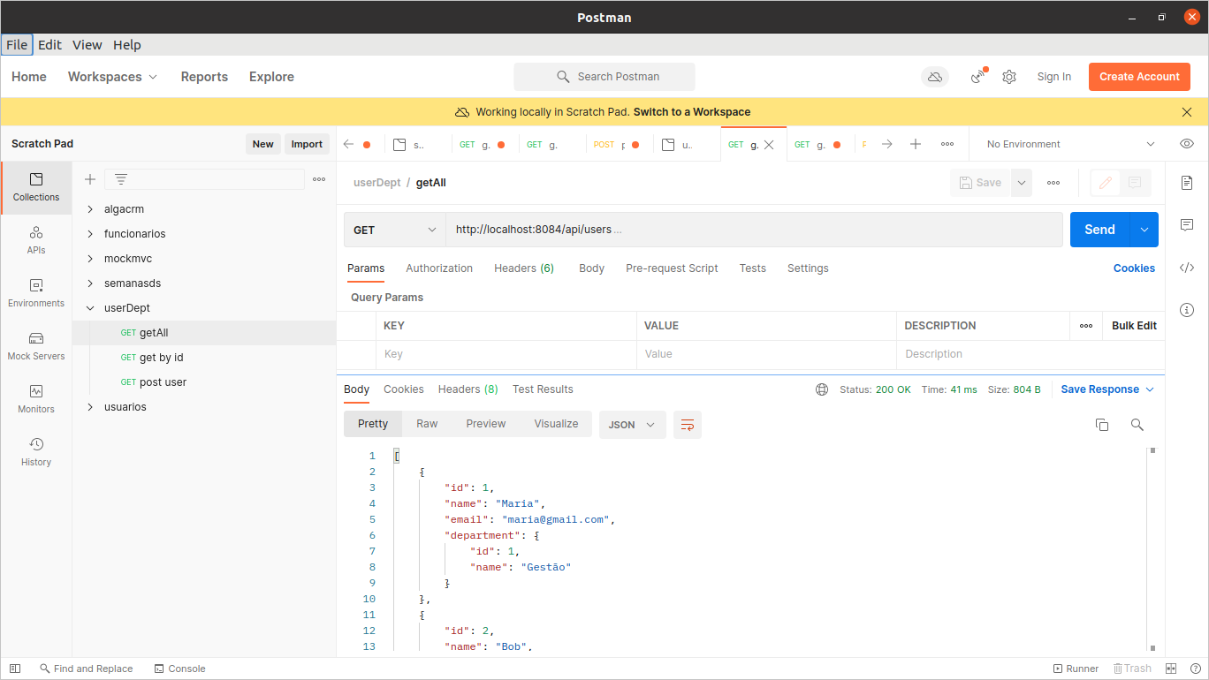This screenshot has height=680, width=1209.
Task: Collapse the userDept collection
Action: point(90,308)
